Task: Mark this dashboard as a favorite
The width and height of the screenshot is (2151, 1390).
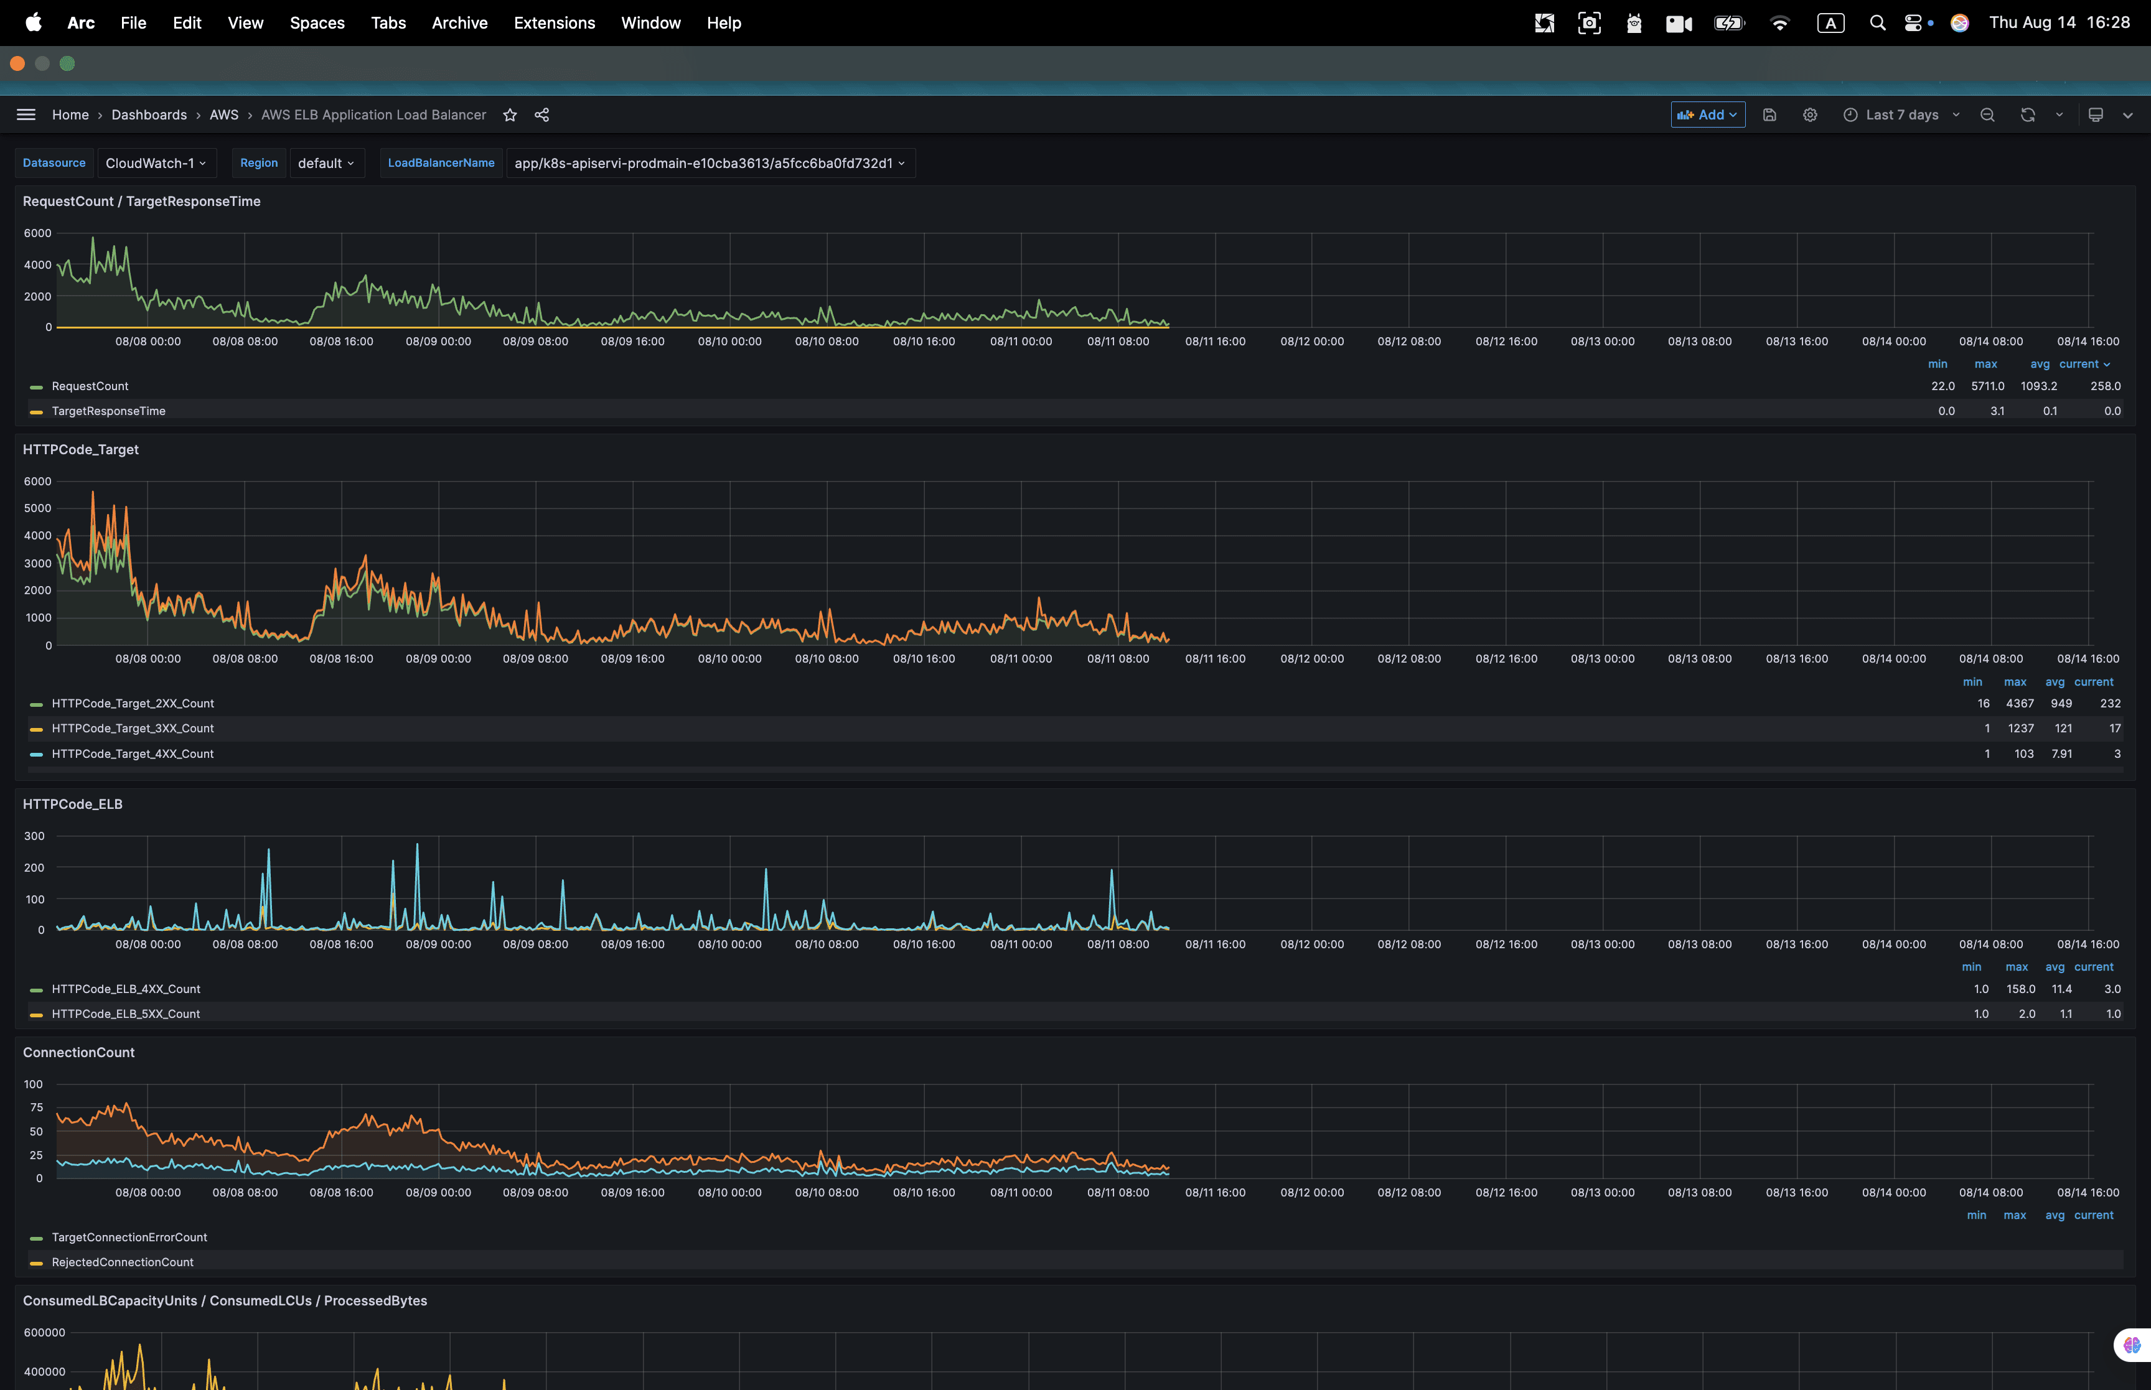Action: [x=509, y=114]
